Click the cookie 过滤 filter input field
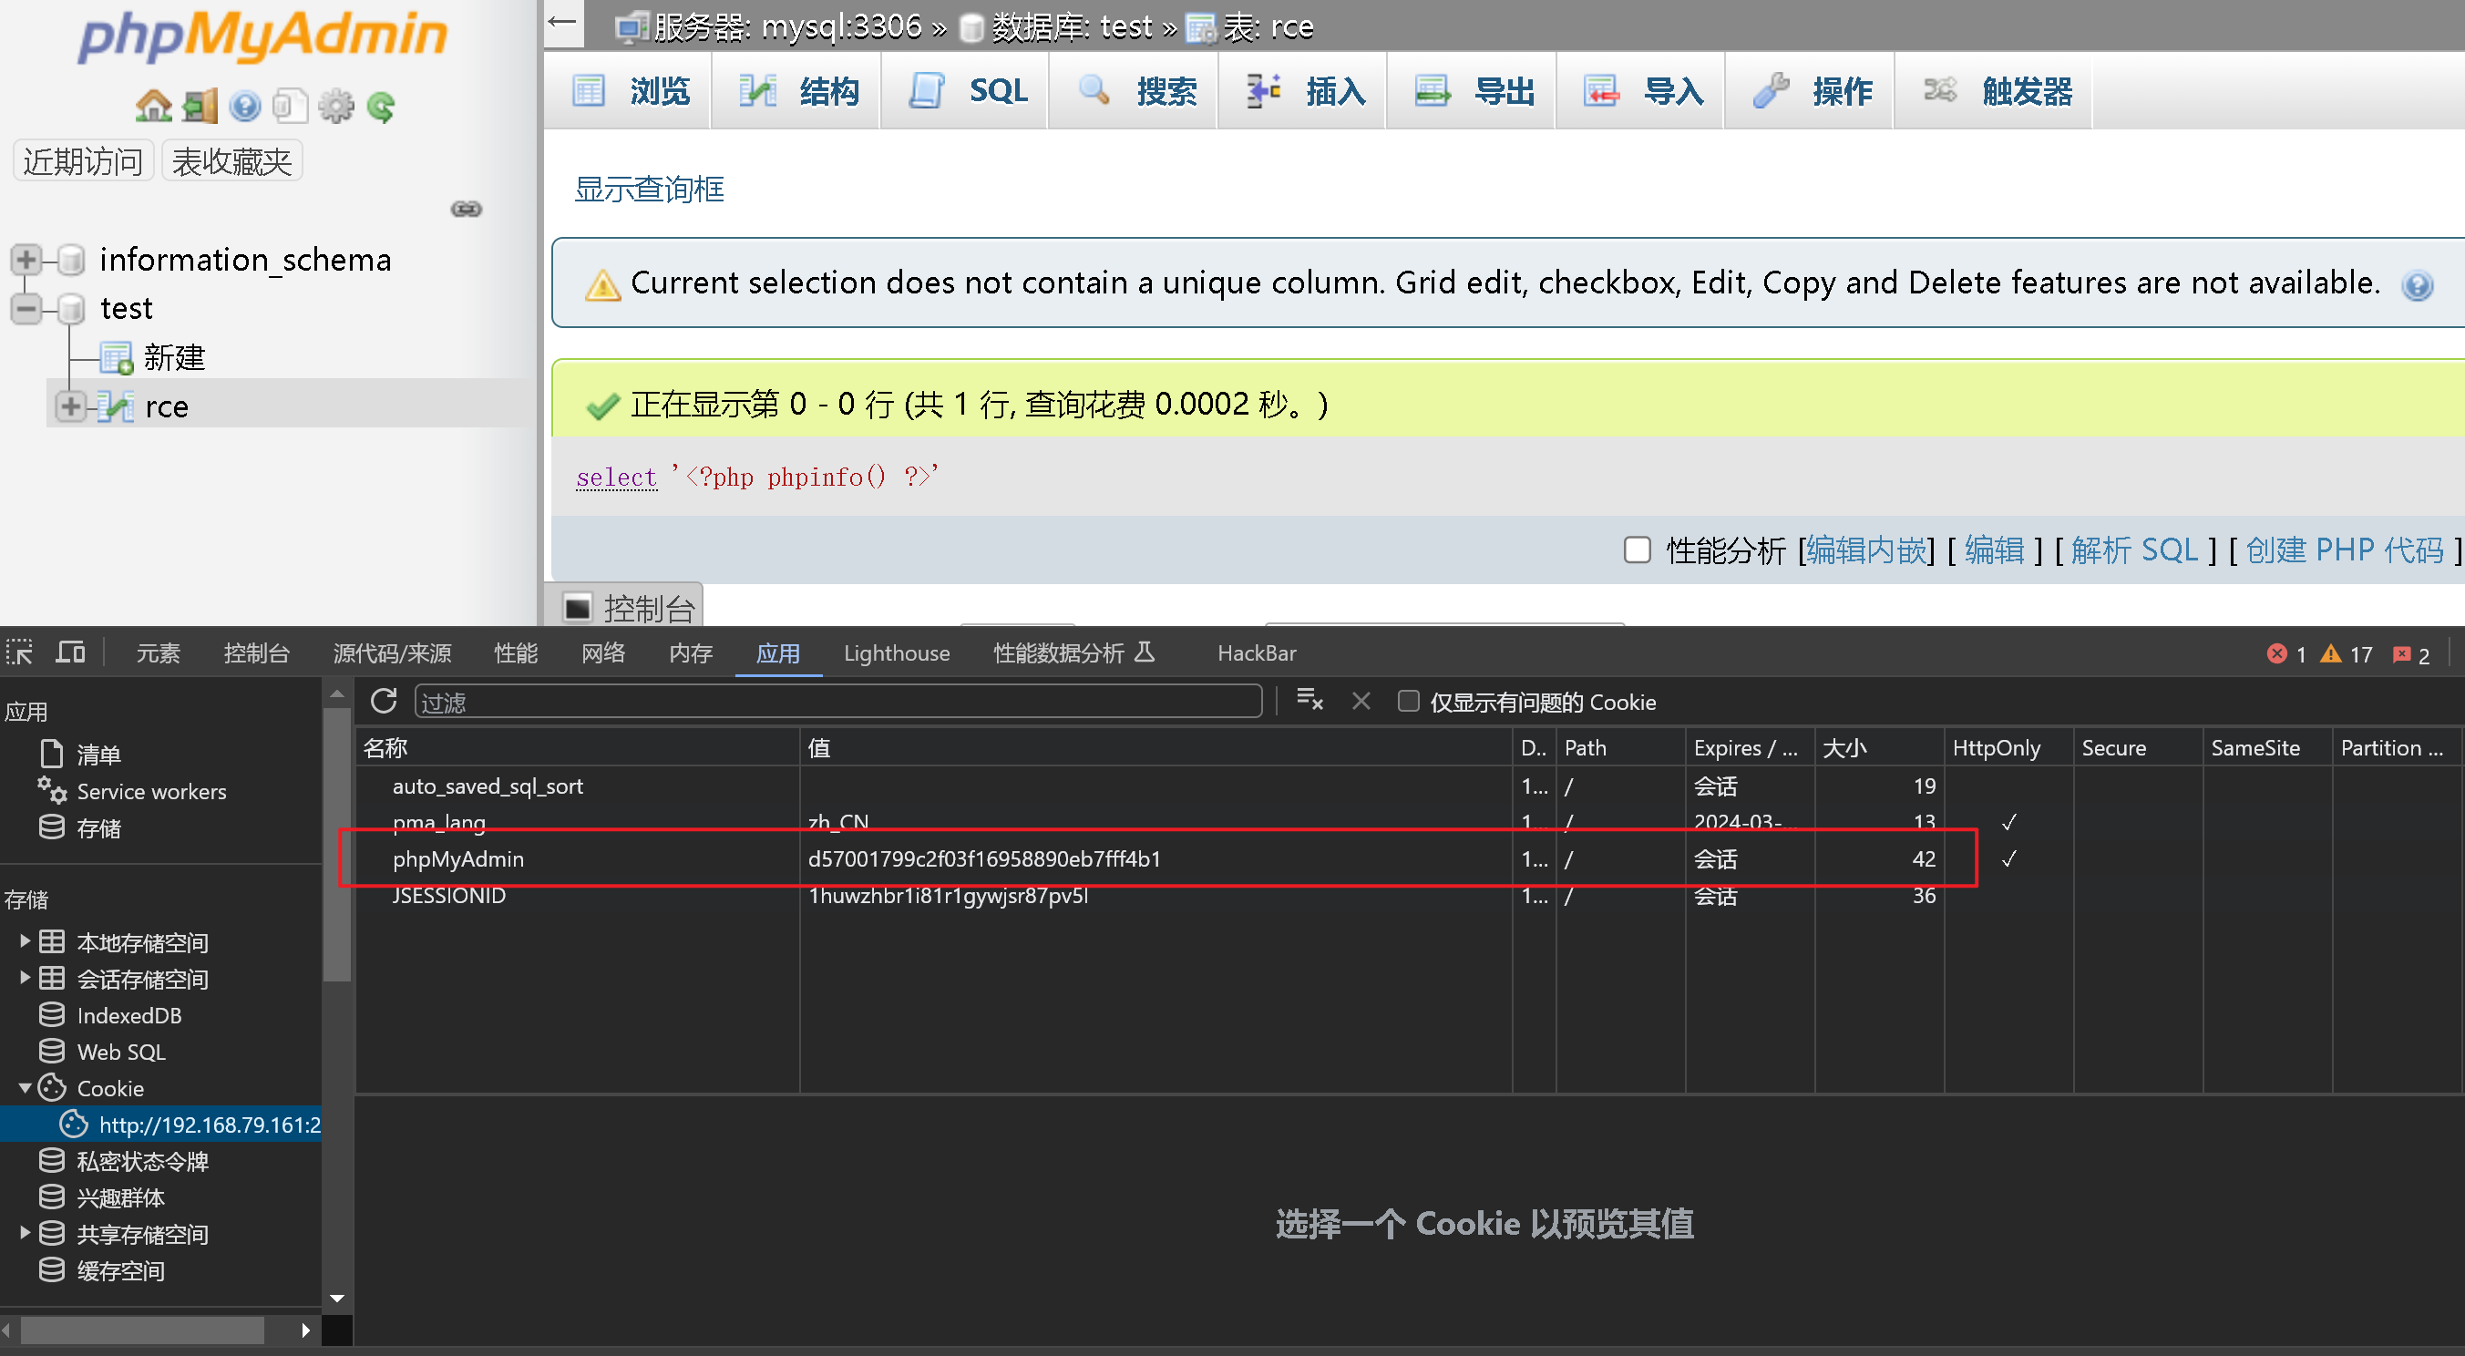The width and height of the screenshot is (2465, 1356). 837,702
